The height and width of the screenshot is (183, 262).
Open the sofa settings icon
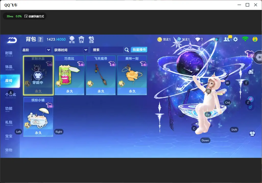point(251,72)
